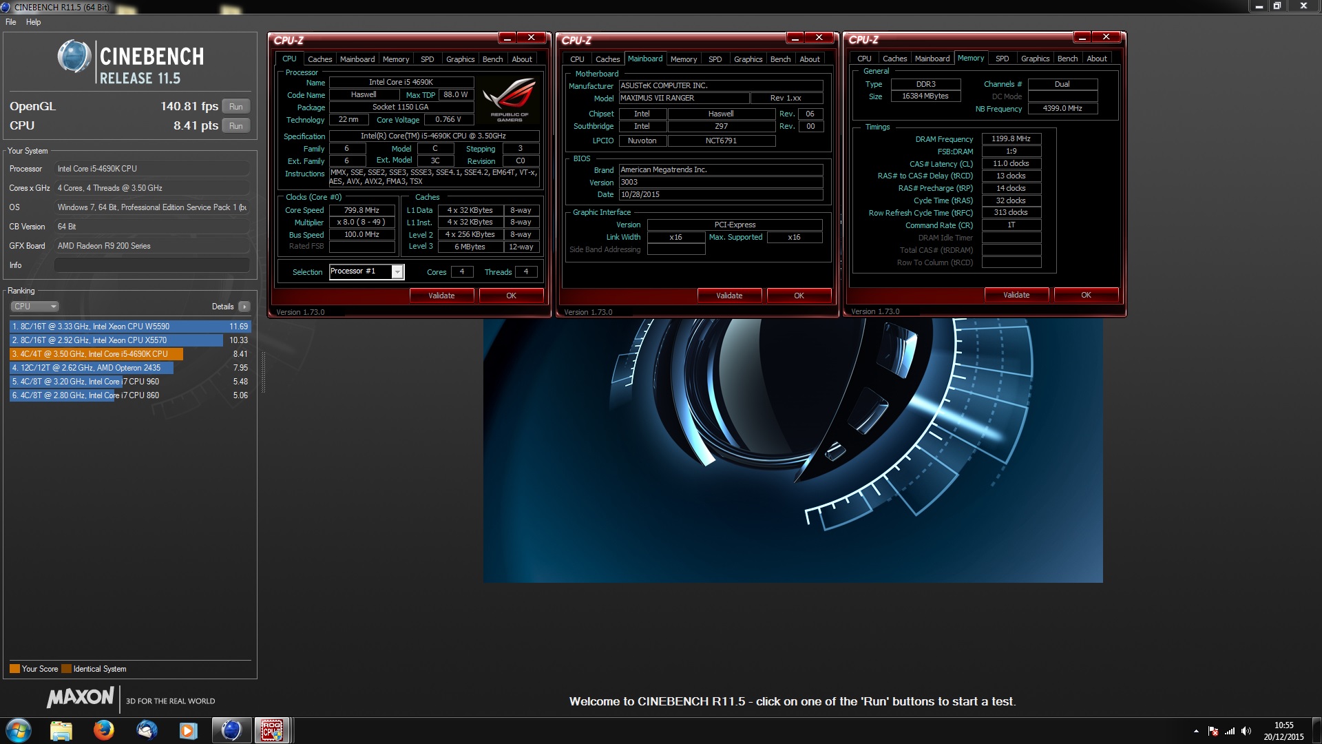Click processor name Intel Core i5 4690K

401,82
